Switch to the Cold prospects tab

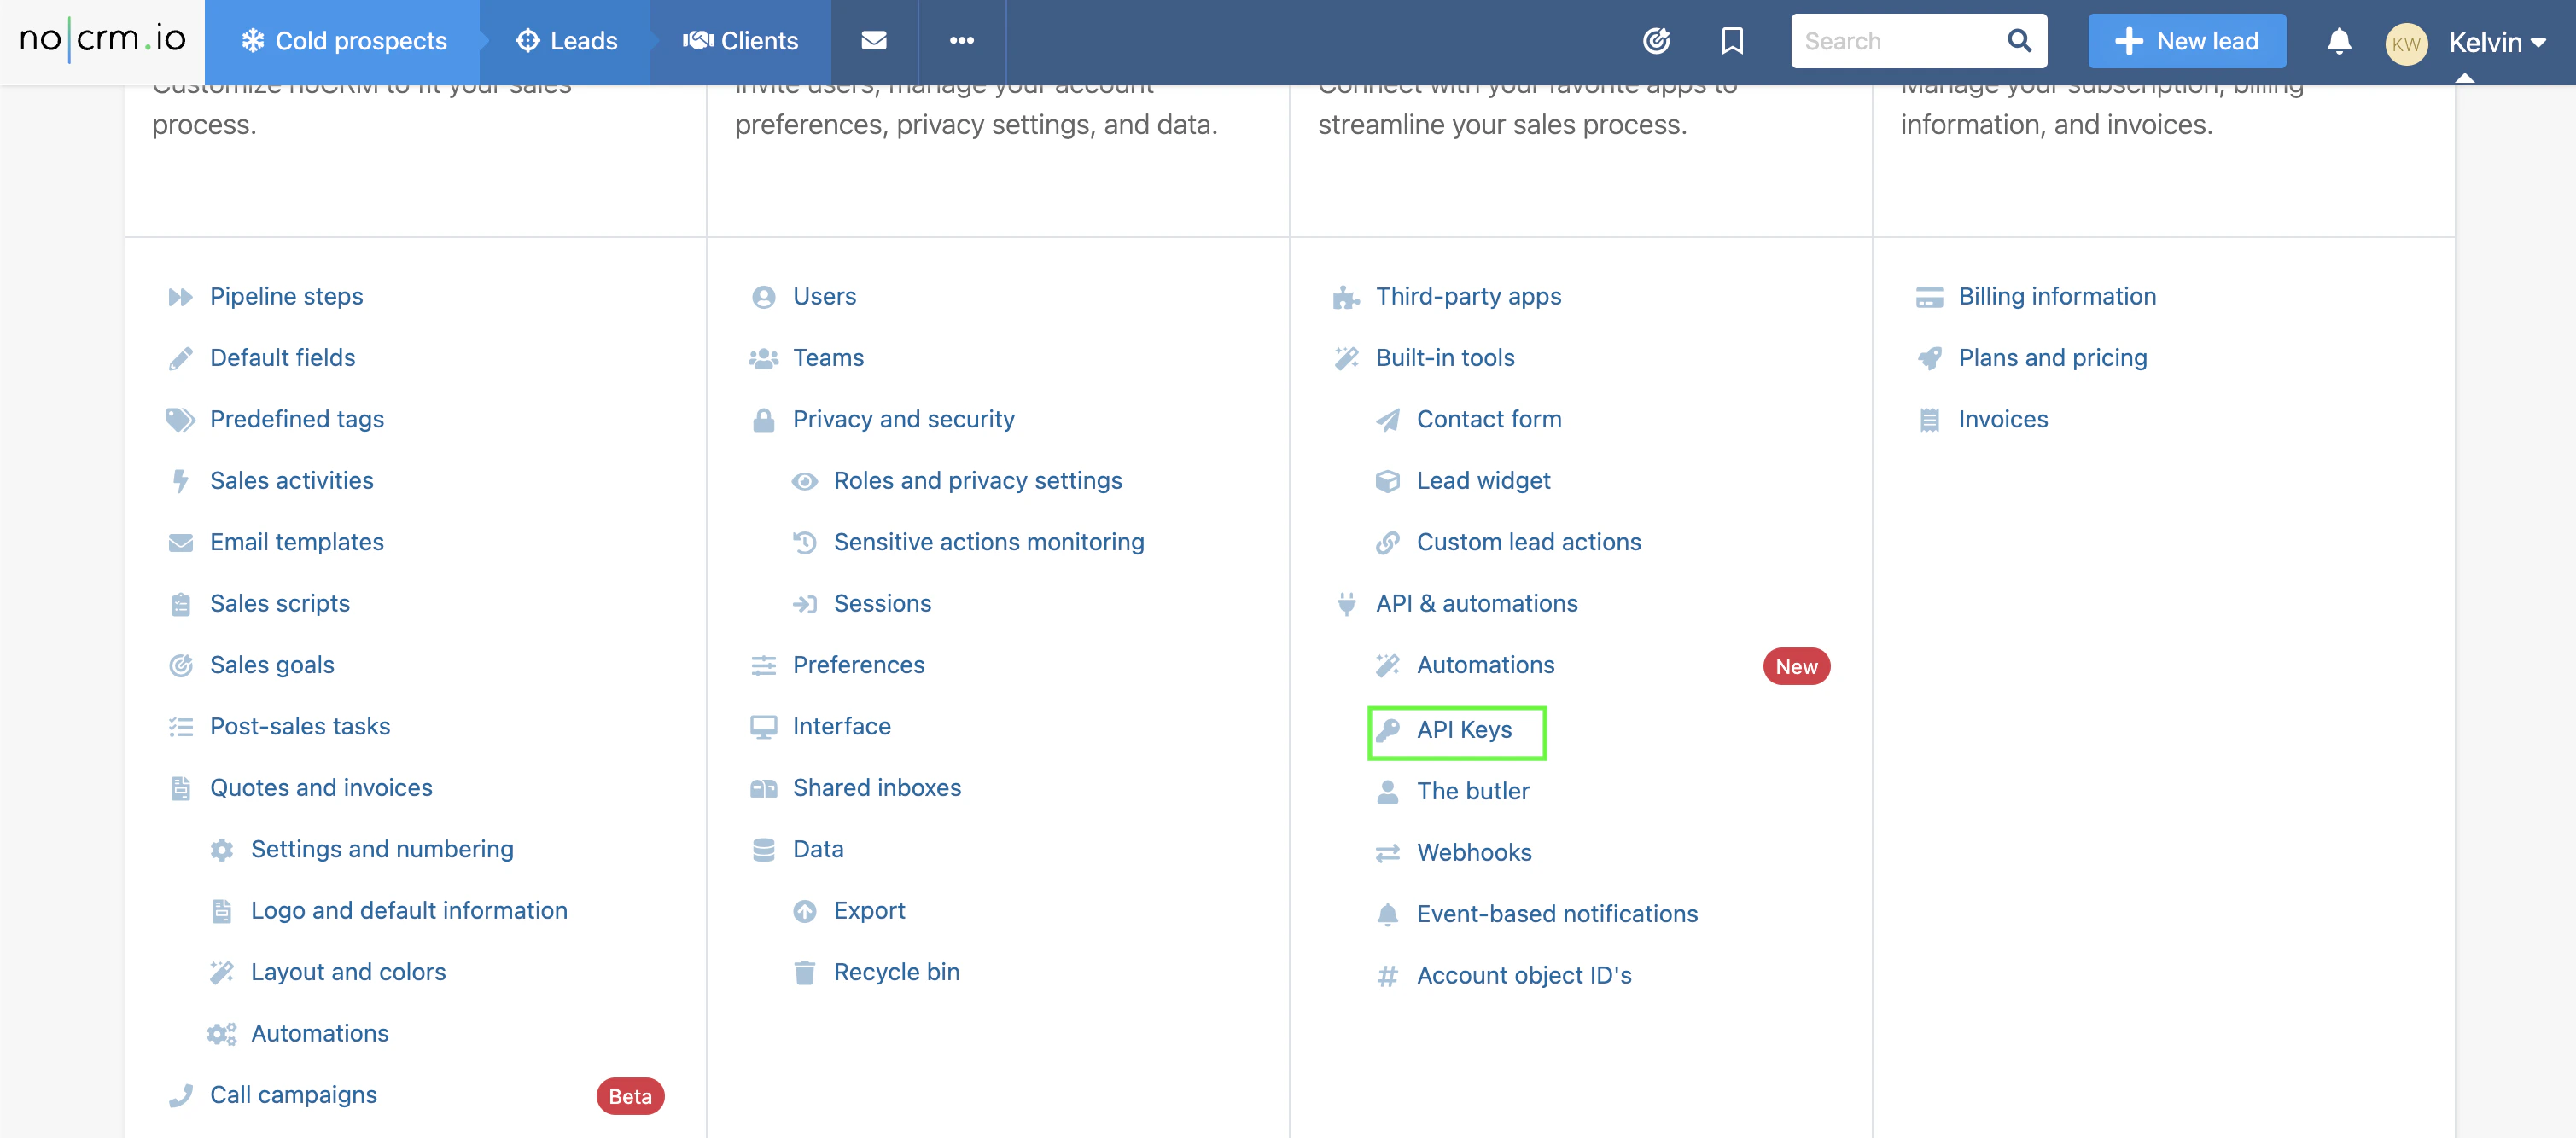click(343, 41)
